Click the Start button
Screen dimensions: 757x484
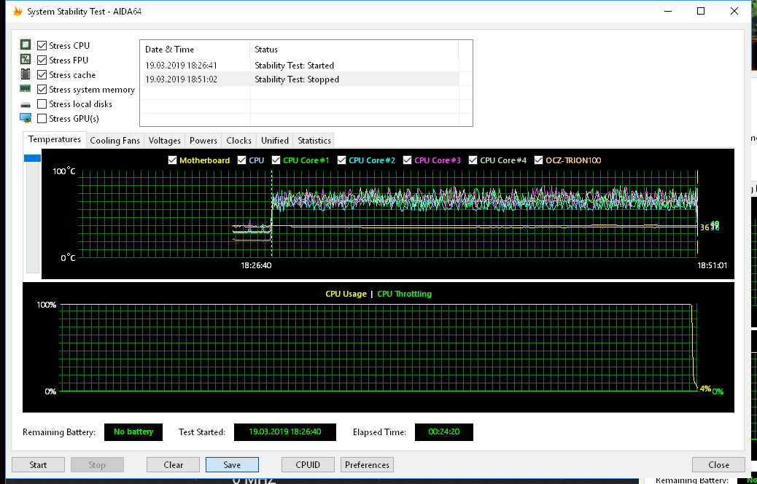coord(38,465)
